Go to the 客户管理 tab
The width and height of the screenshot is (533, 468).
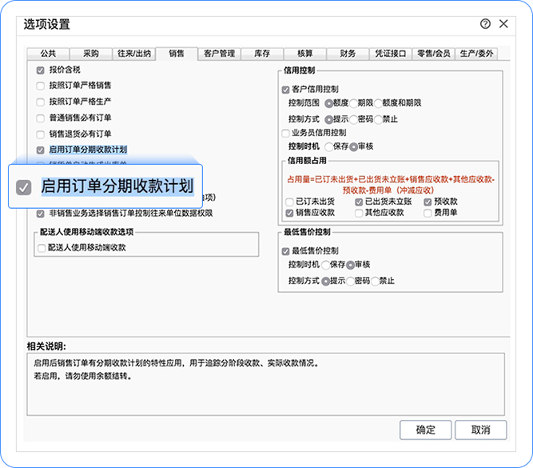219,54
